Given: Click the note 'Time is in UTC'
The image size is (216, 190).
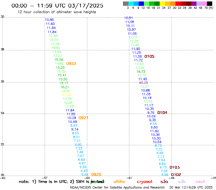Looking at the screenshot, I should (53, 182).
